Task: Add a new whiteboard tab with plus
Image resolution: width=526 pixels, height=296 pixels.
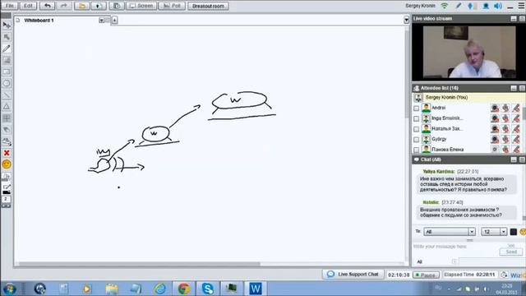Action: point(114,21)
